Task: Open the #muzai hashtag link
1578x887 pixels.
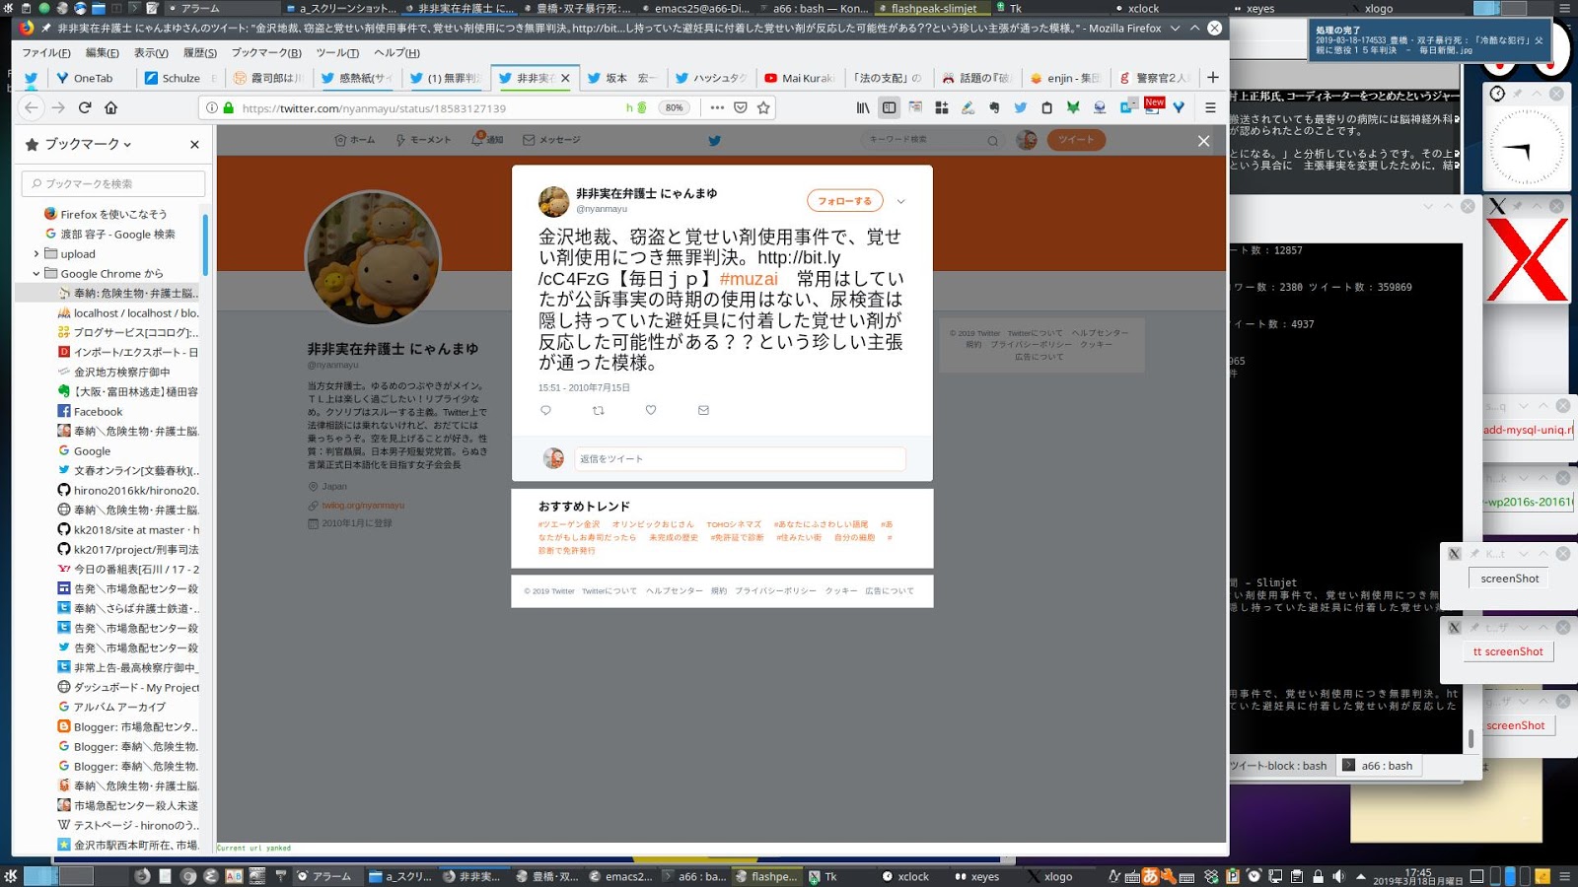Action: pos(749,279)
